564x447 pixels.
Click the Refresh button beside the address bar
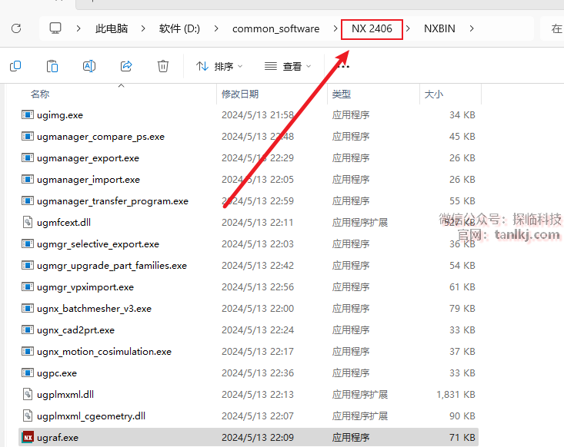(16, 28)
